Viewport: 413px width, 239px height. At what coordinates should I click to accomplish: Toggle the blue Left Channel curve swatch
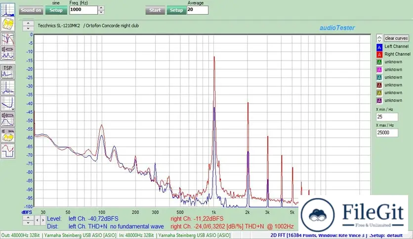point(379,47)
